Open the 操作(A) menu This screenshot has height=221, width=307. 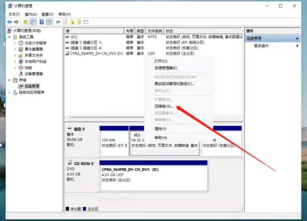click(x=30, y=14)
